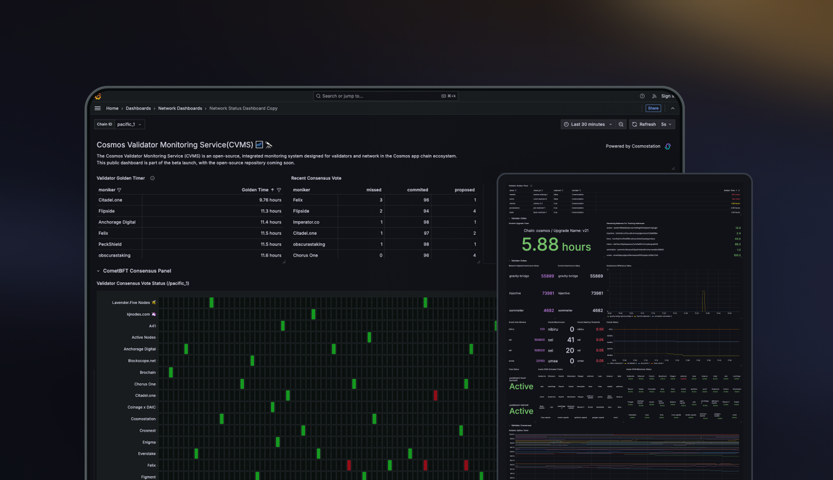Click the Sign in link at top right

pos(667,96)
